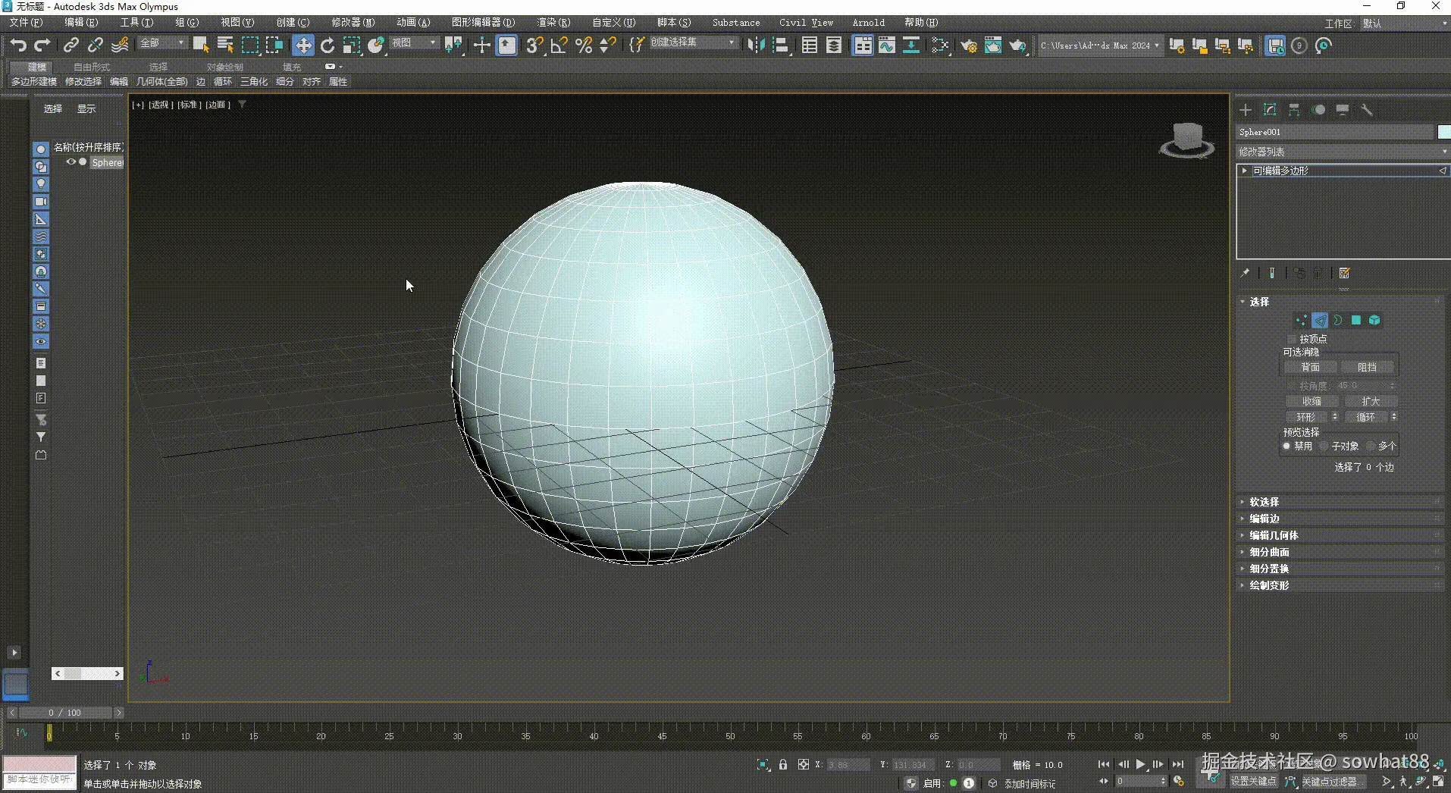Click the Sphere001 object color swatch
The width and height of the screenshot is (1451, 793).
pos(1443,132)
